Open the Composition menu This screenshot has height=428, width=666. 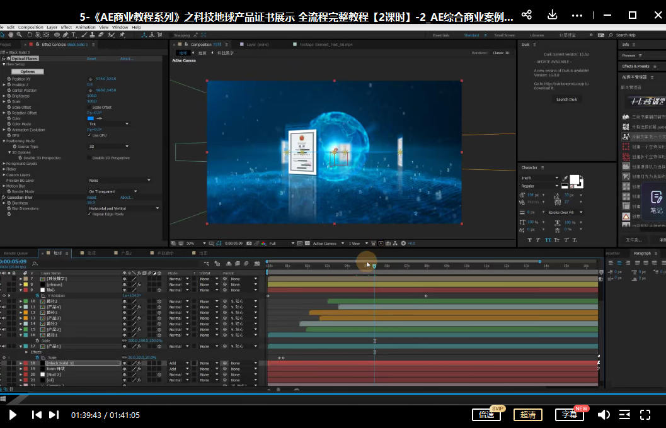pos(30,28)
